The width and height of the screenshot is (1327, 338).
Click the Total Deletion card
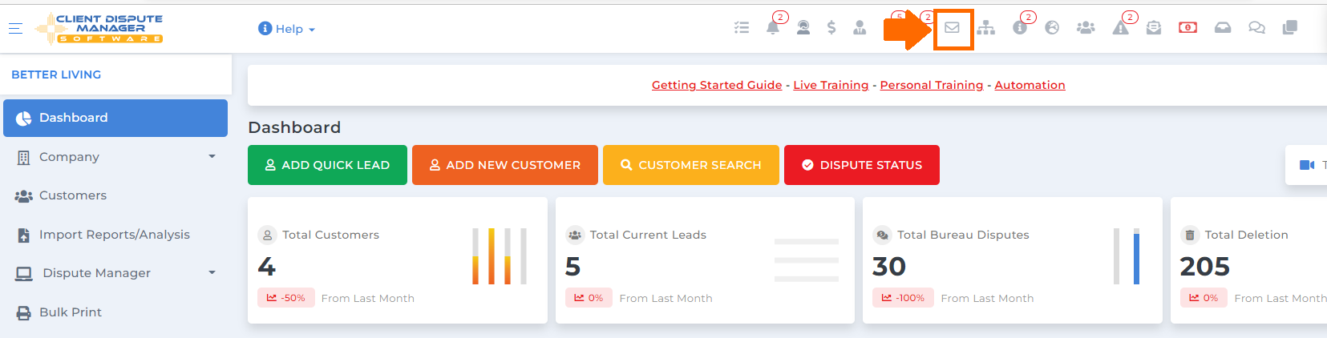point(1248,260)
